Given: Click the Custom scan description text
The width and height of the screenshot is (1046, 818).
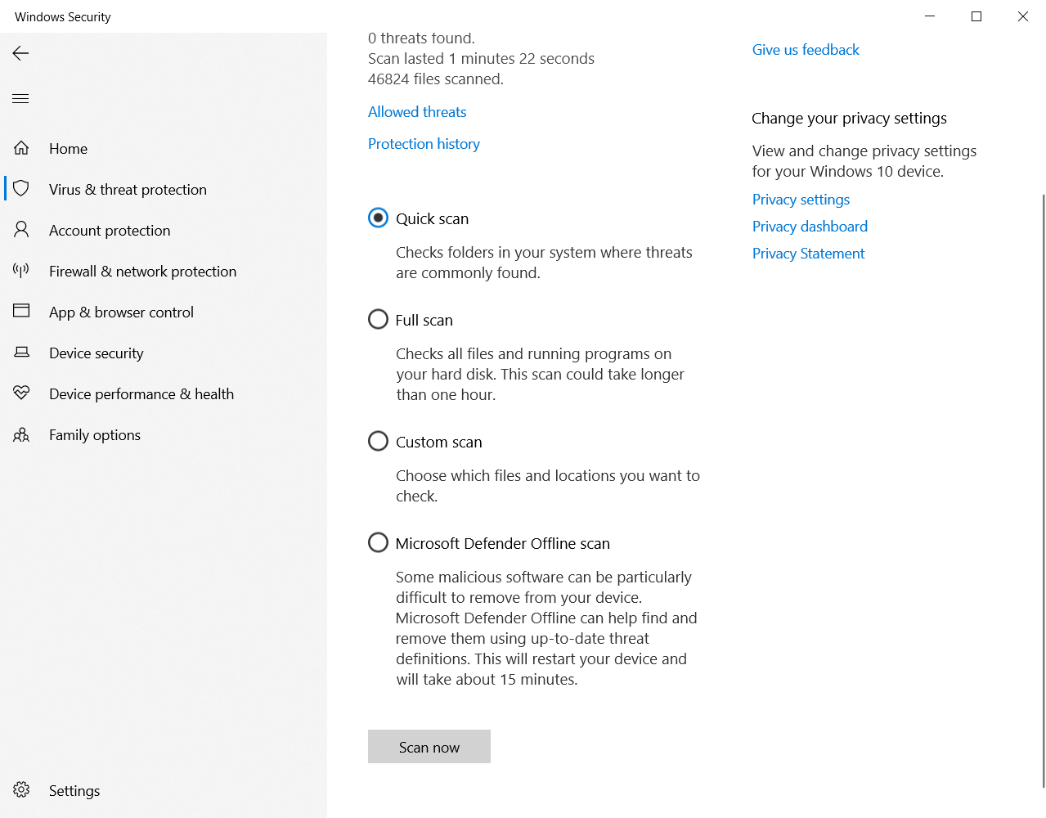Looking at the screenshot, I should (548, 486).
